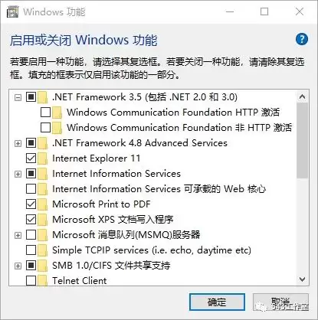Check WCF HTTP 激活 checkbox

pos(45,113)
